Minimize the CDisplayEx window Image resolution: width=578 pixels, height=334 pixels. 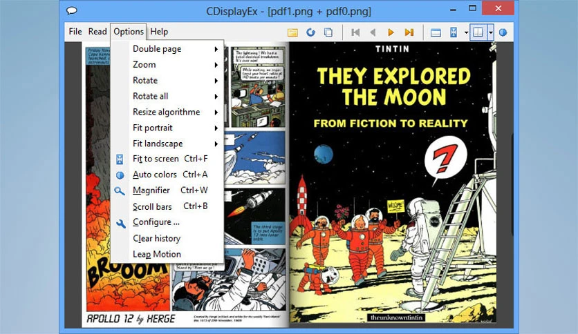[454, 9]
